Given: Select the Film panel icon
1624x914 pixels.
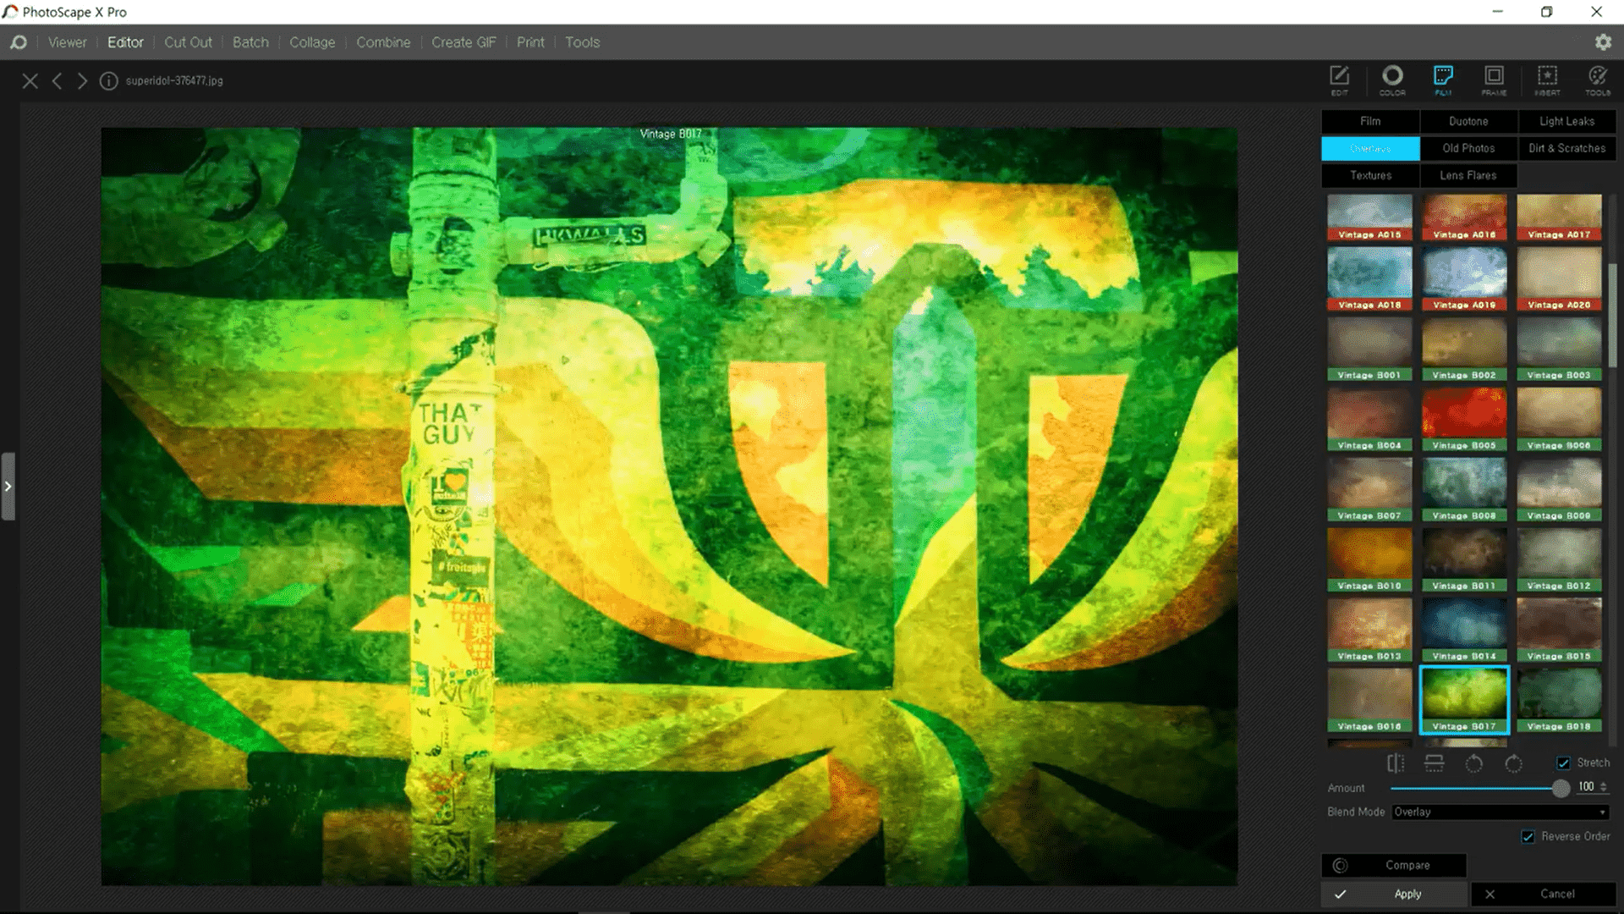Looking at the screenshot, I should point(1444,80).
